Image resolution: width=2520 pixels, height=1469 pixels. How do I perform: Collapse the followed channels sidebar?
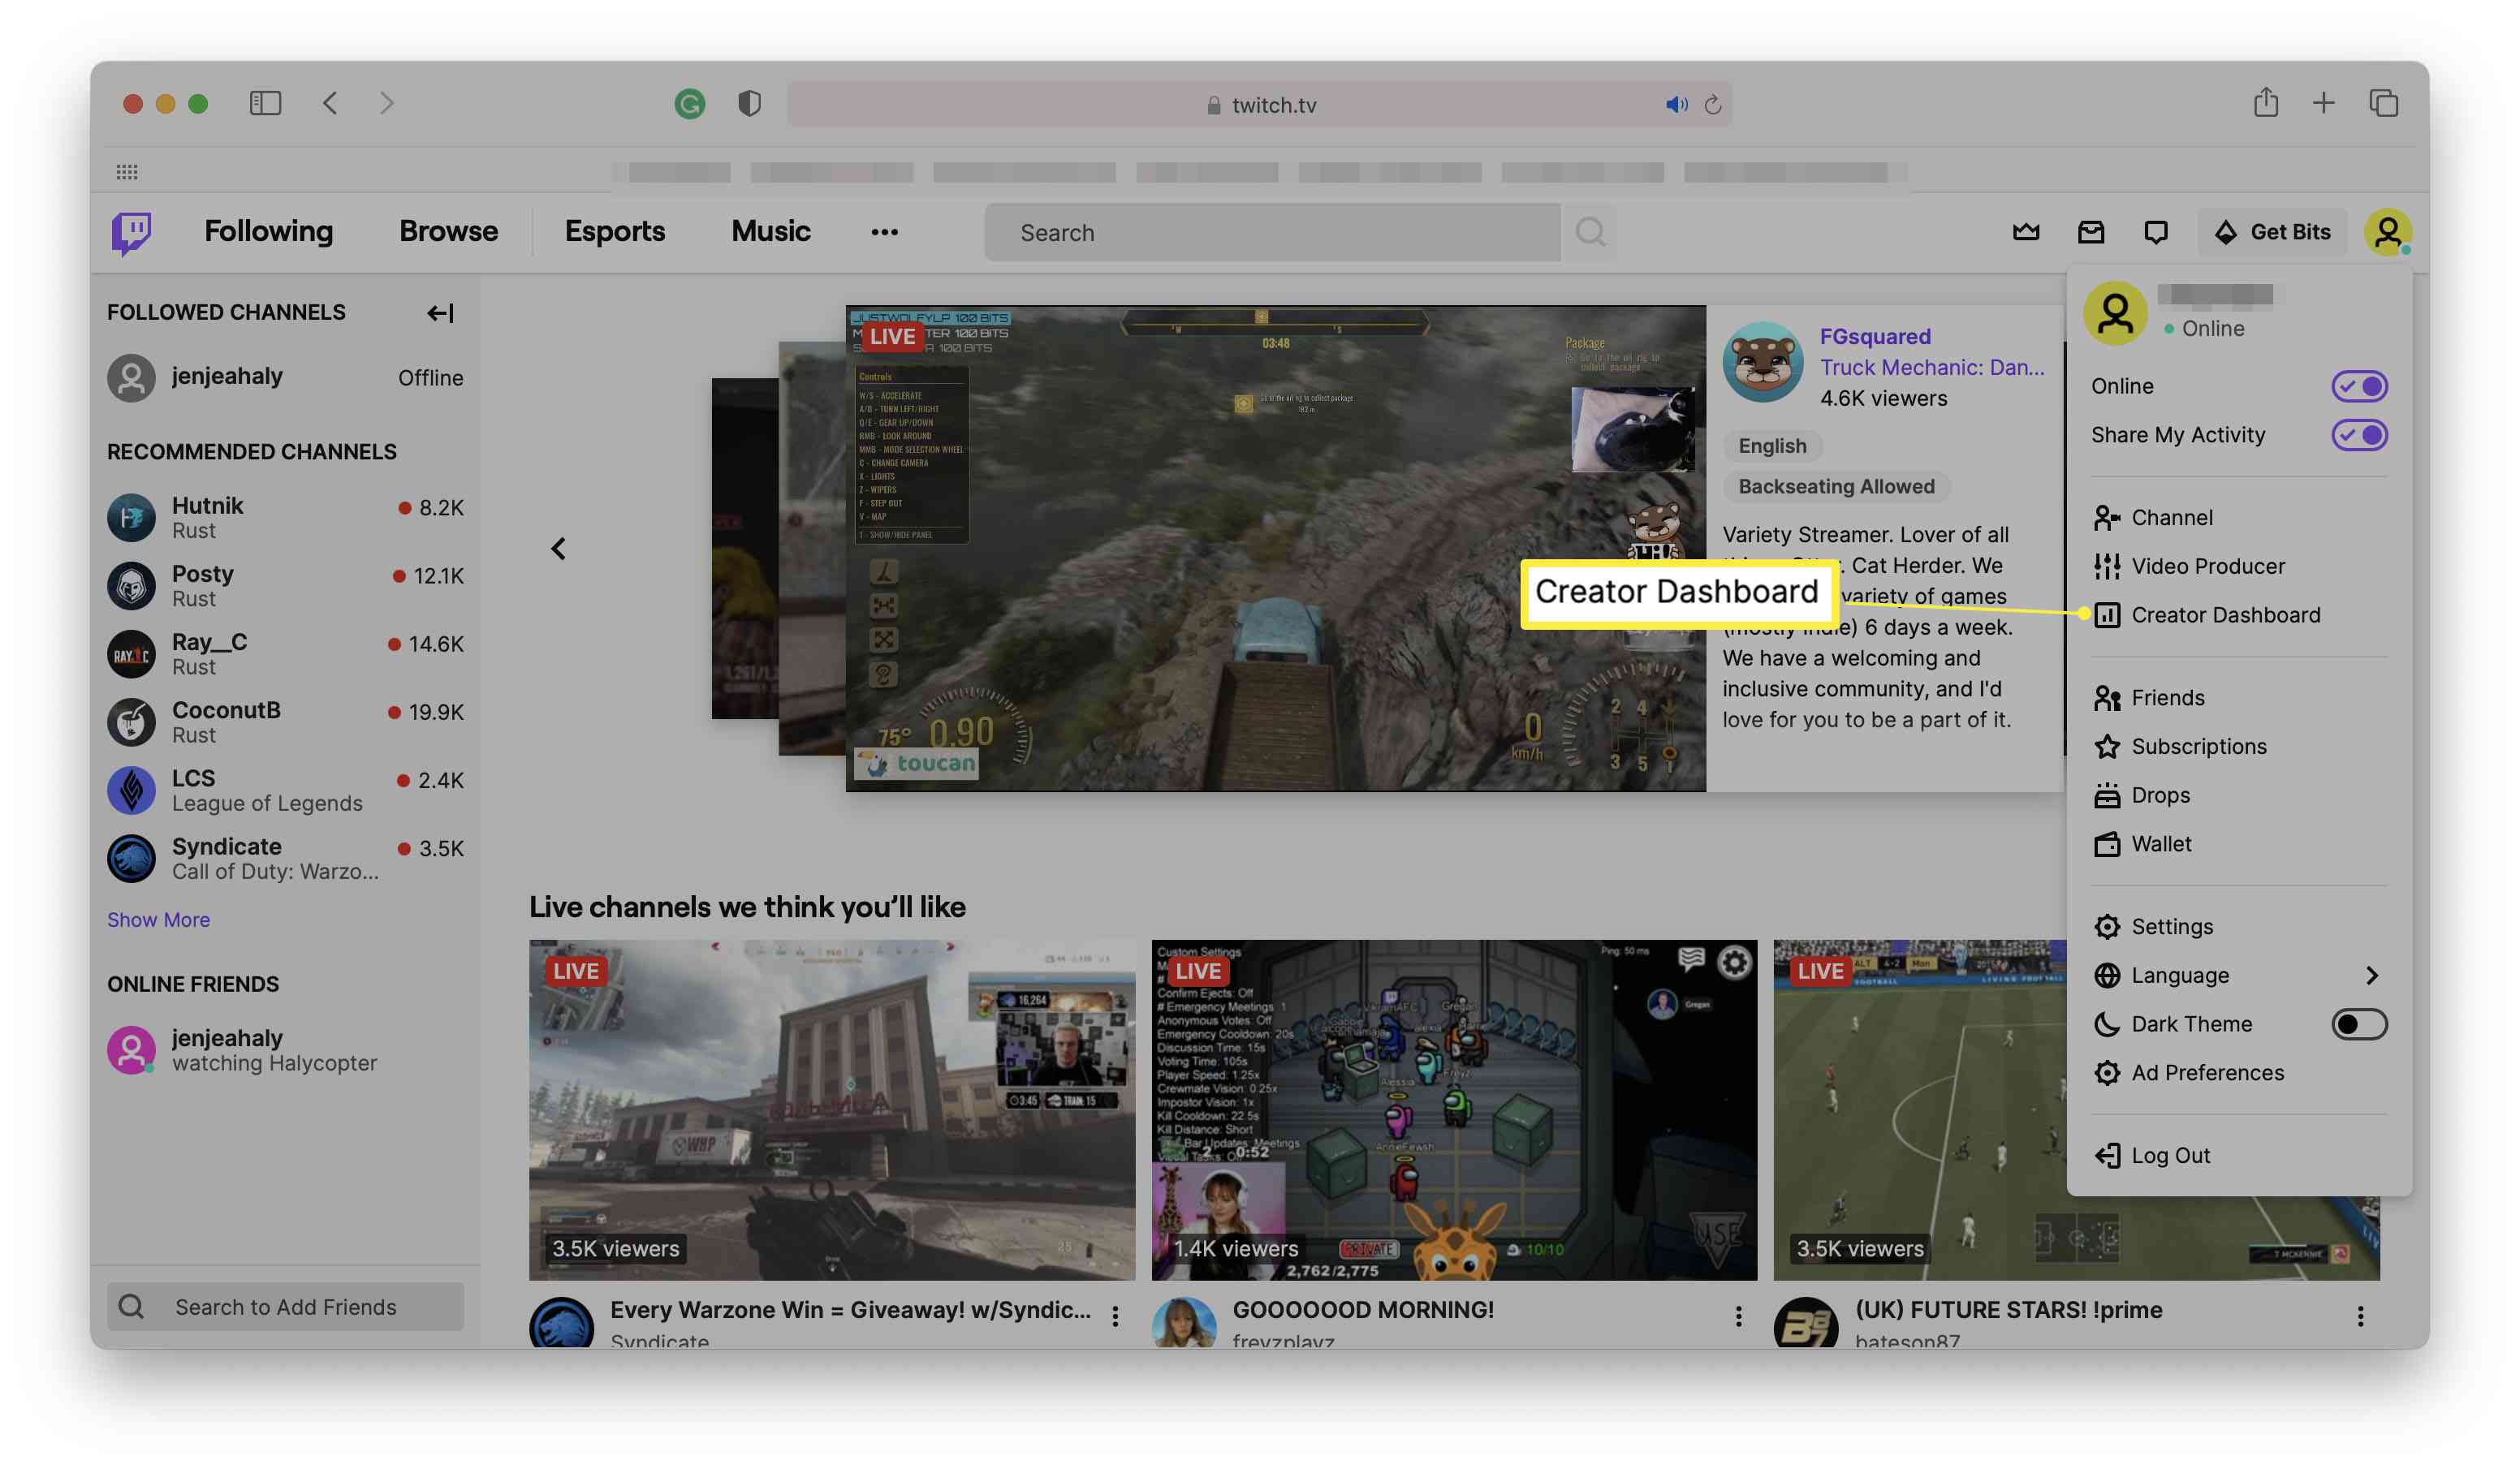(x=440, y=313)
